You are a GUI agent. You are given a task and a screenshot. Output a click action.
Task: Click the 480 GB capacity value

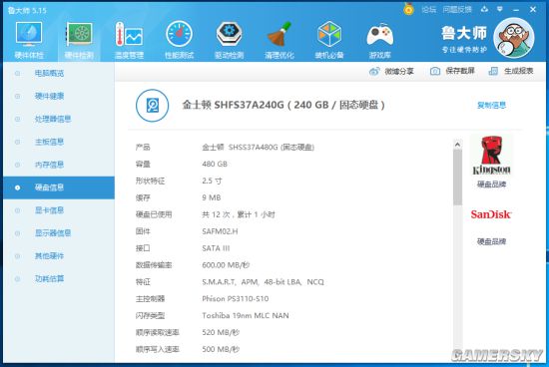tap(215, 164)
